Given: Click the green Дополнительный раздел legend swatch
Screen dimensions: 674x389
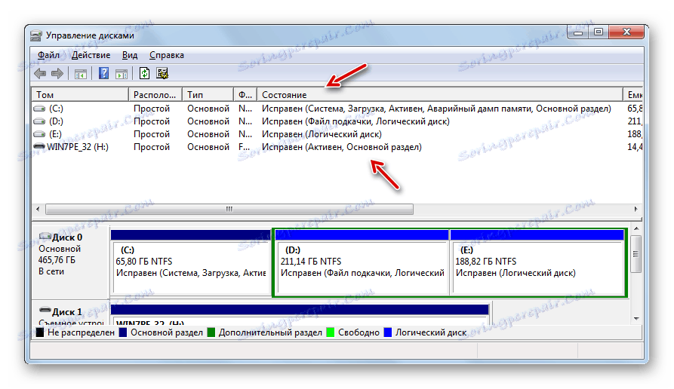Looking at the screenshot, I should pyautogui.click(x=211, y=332).
